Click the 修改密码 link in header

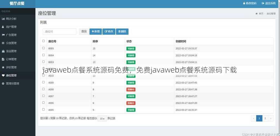250,3
